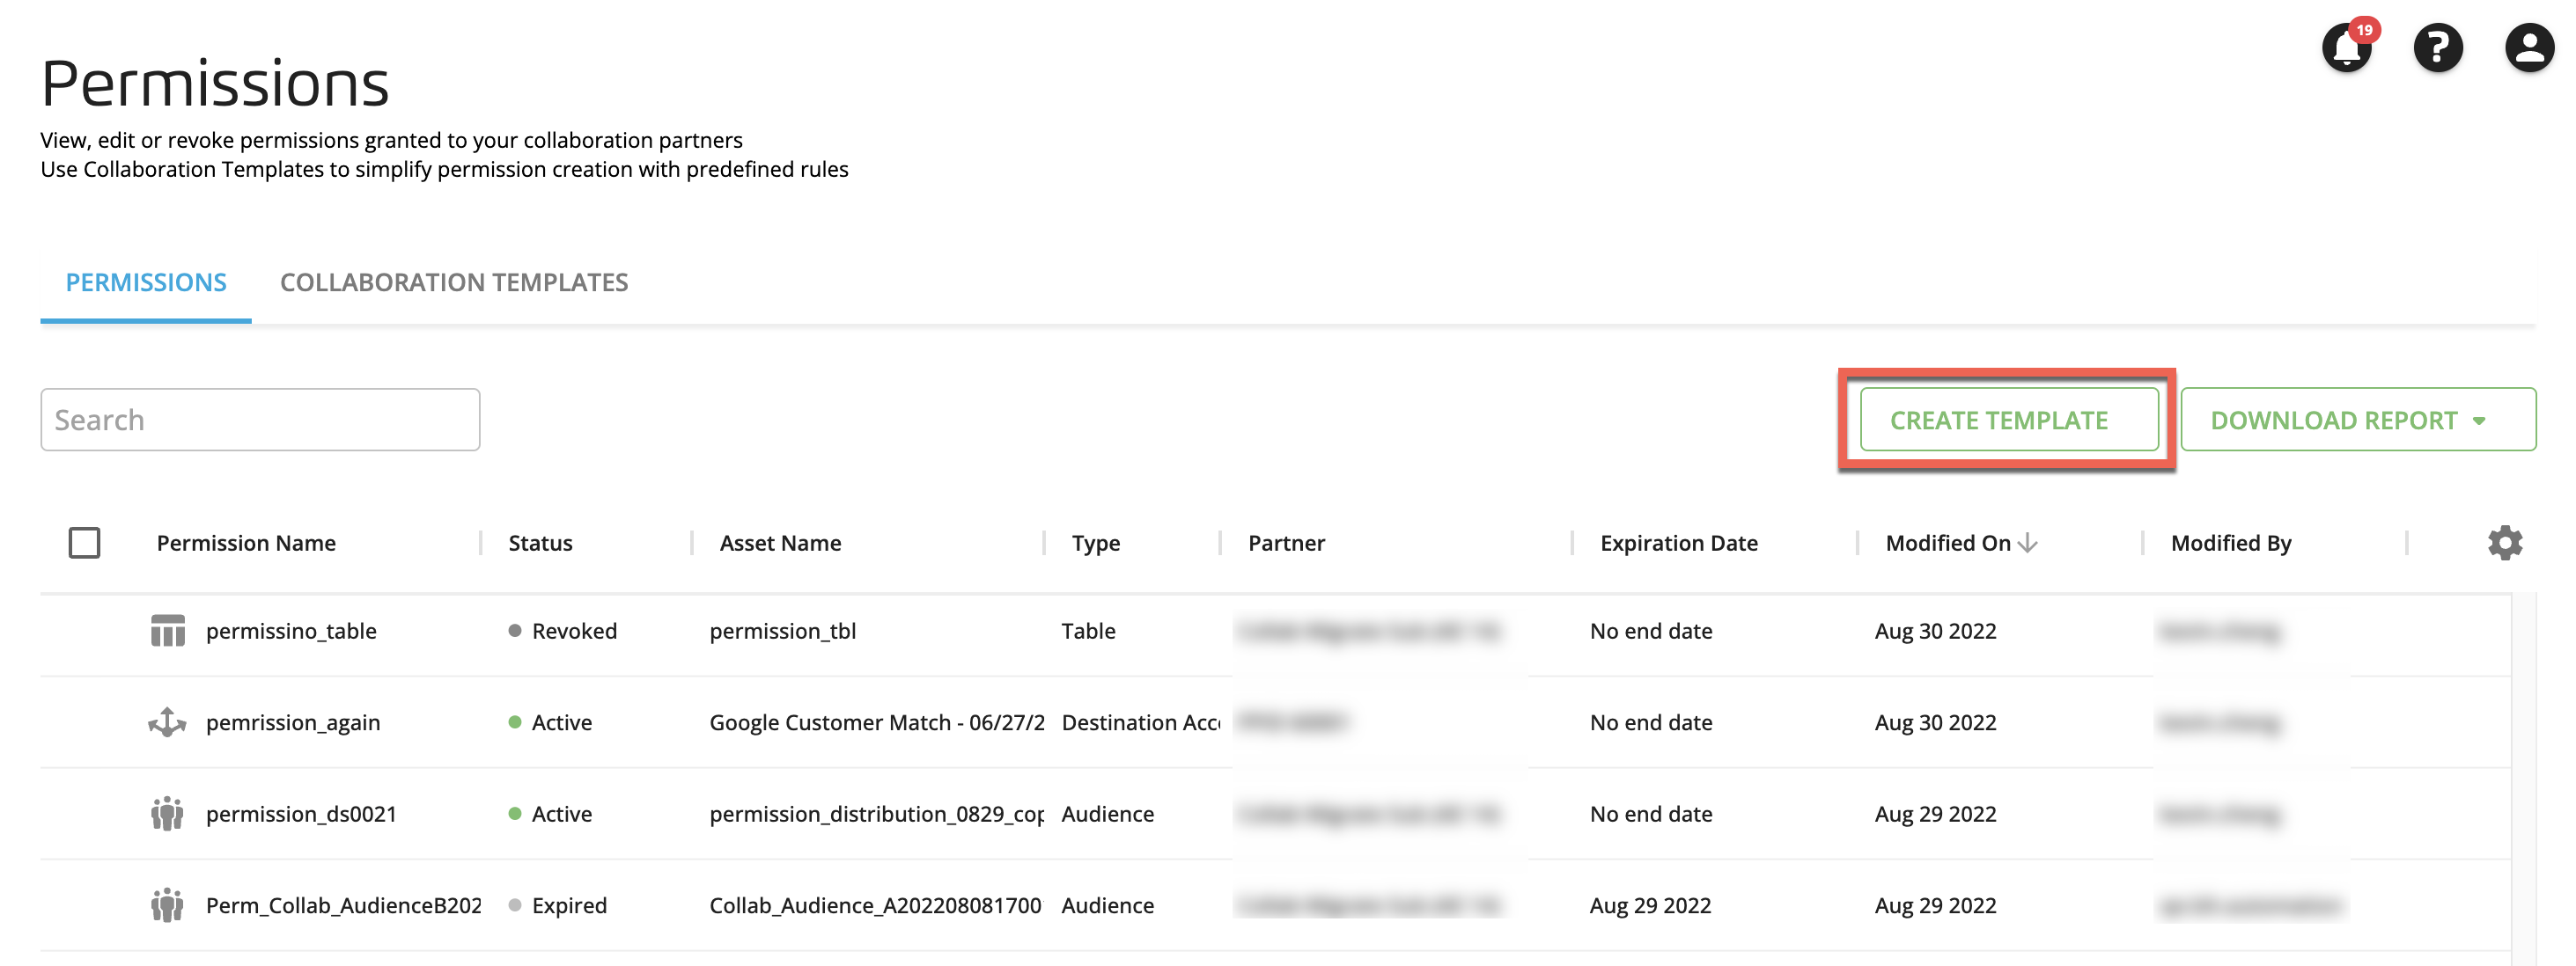Image resolution: width=2576 pixels, height=966 pixels.
Task: Click into the Search input field
Action: pyautogui.click(x=260, y=420)
